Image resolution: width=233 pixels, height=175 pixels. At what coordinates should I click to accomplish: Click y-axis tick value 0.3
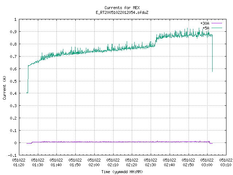click(x=13, y=106)
